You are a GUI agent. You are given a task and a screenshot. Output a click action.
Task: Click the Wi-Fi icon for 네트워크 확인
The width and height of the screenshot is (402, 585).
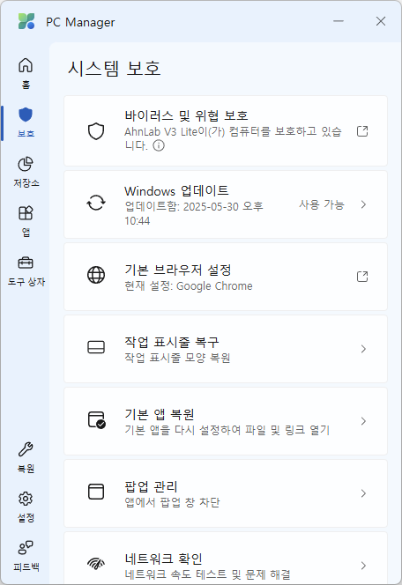[x=96, y=563]
